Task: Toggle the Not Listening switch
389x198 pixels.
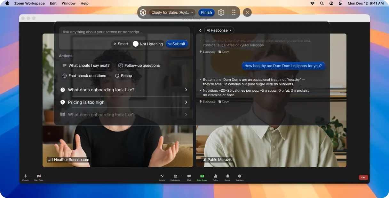Action: click(136, 44)
